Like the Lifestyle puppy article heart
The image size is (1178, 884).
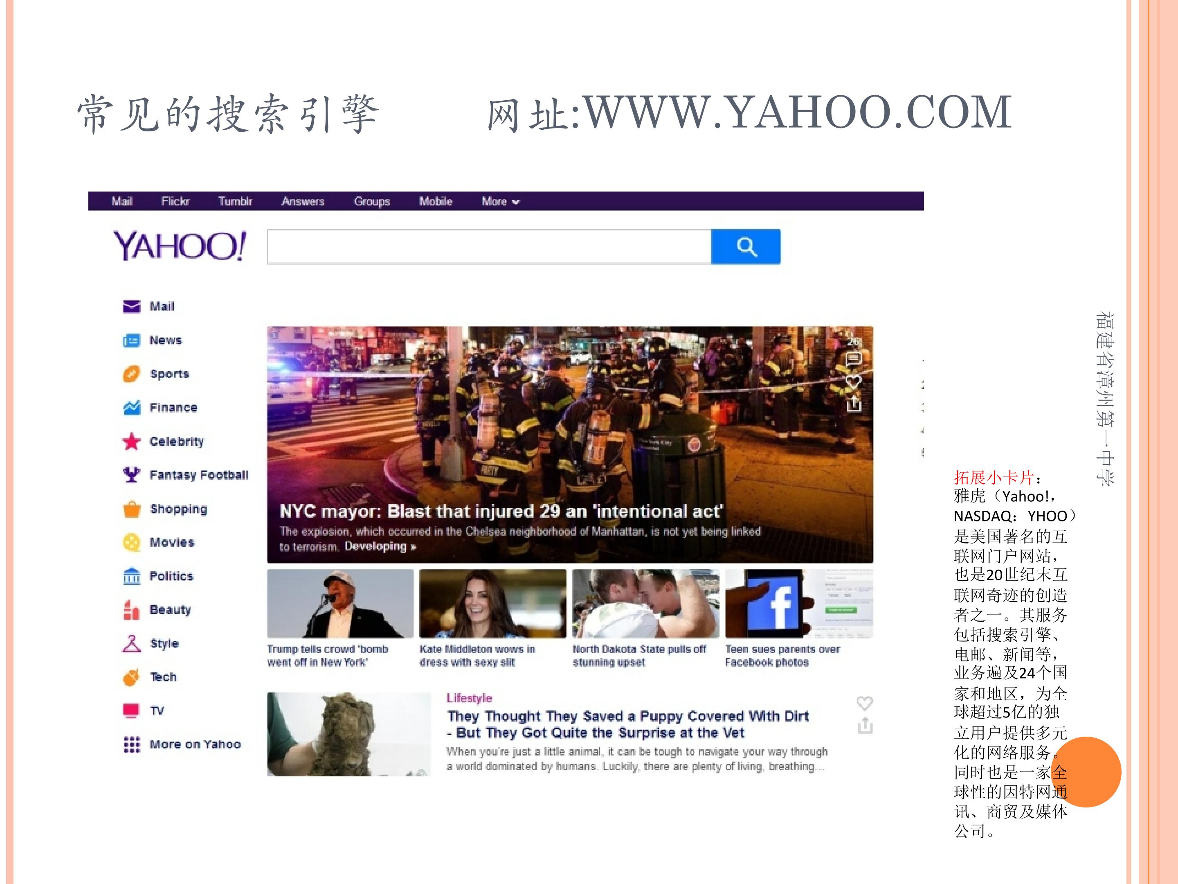coord(864,704)
